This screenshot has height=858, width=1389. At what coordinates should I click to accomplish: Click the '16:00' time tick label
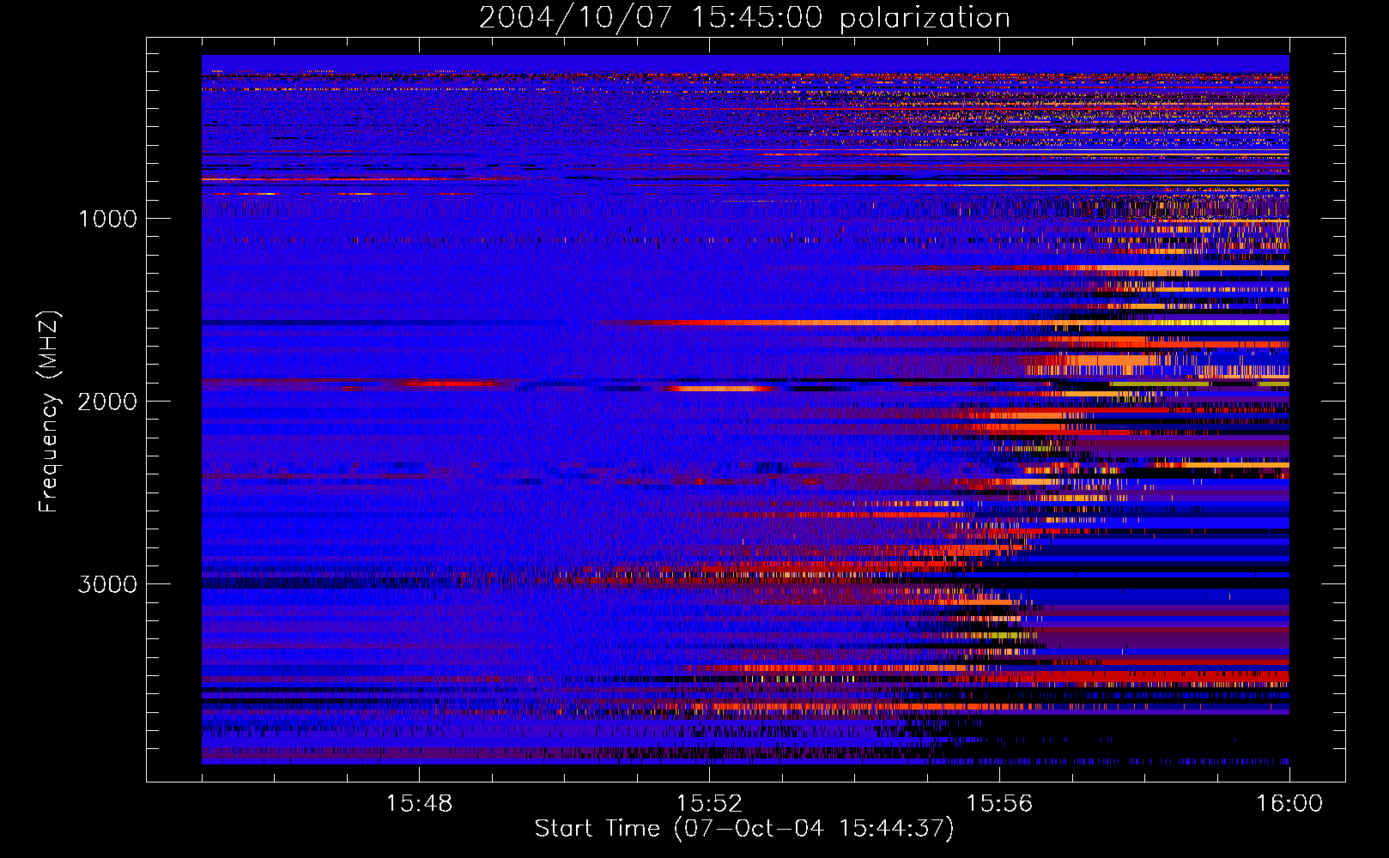[x=1289, y=804]
